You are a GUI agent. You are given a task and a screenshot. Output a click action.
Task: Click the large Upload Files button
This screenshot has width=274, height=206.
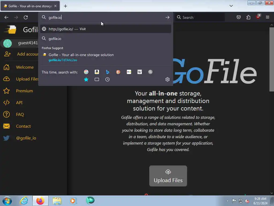168,176
